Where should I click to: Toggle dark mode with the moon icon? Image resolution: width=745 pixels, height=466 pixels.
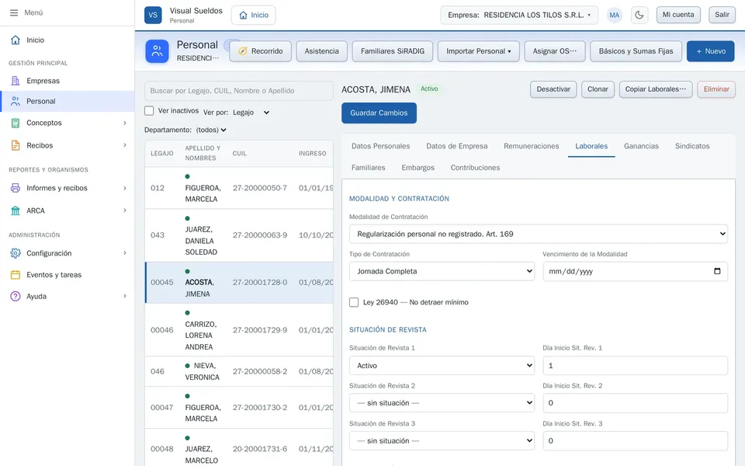[x=639, y=15]
